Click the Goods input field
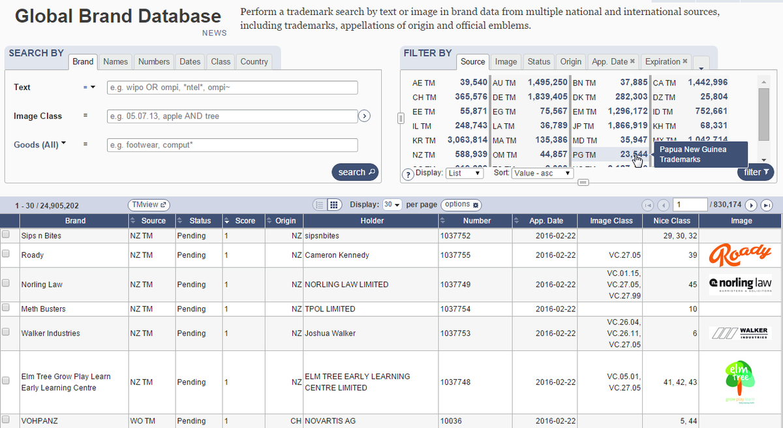This screenshot has width=783, height=428. tap(232, 145)
